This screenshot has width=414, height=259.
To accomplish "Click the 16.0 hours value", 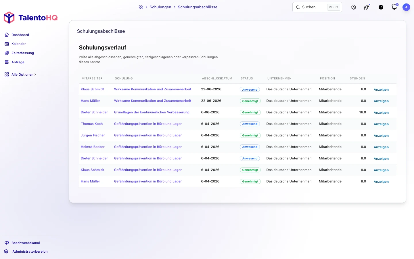I will click(x=363, y=112).
